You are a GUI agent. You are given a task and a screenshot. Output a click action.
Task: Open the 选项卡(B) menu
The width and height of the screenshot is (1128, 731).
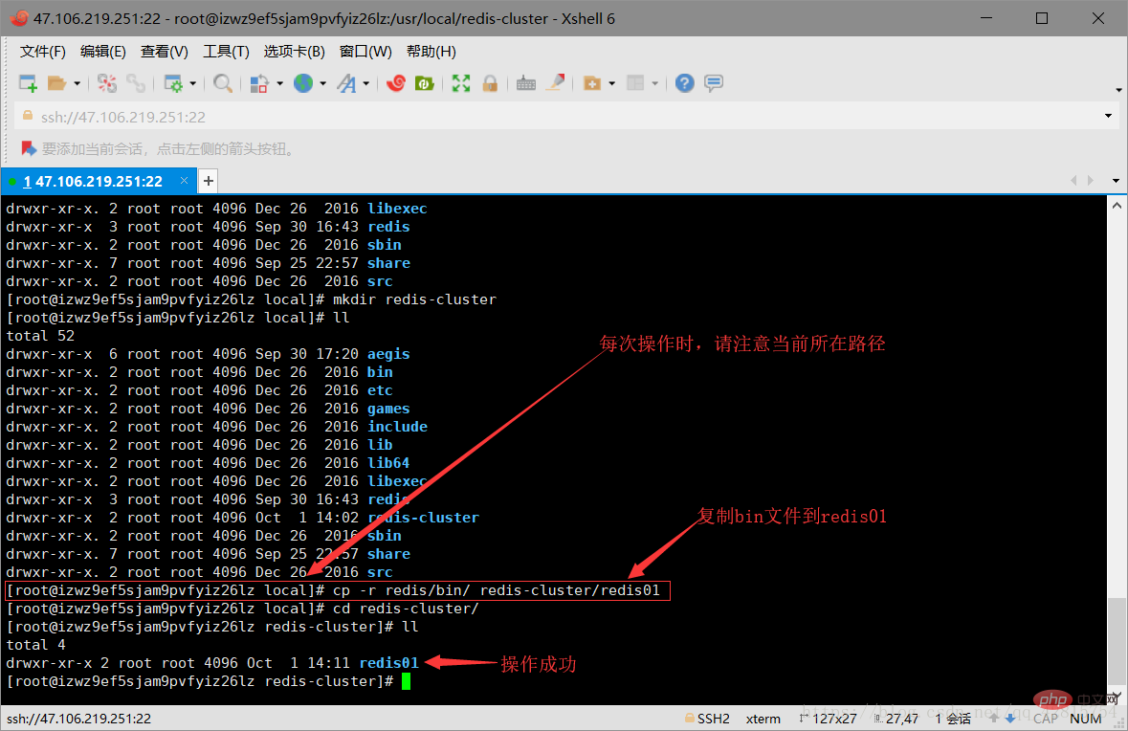tap(295, 51)
